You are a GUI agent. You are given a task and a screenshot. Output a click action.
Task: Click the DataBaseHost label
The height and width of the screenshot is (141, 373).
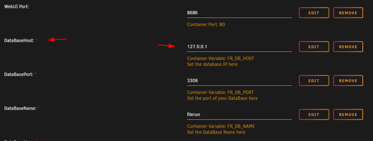tap(19, 41)
